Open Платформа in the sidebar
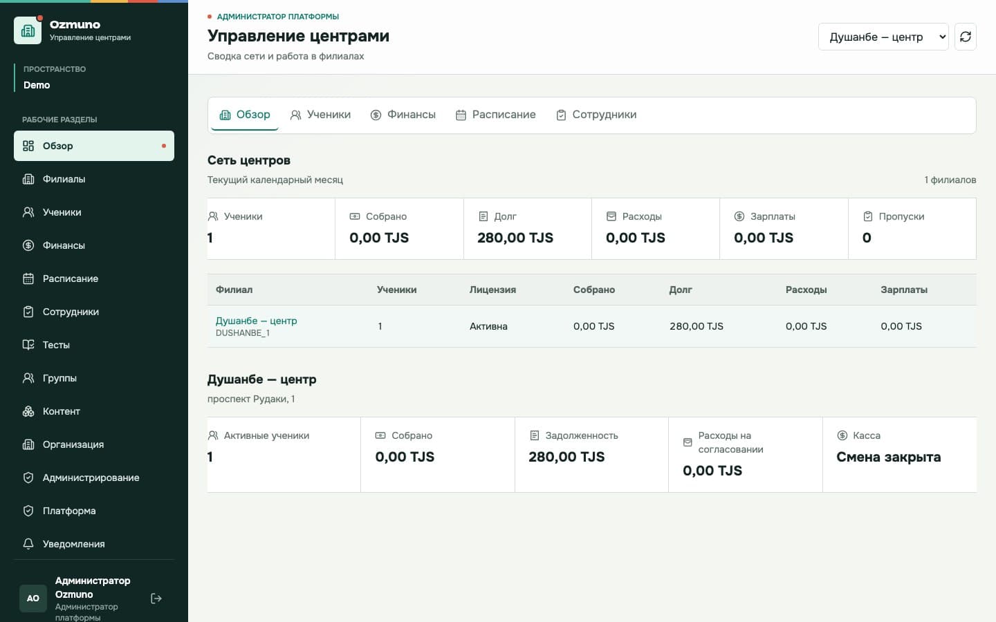Screen dimensions: 996x622 [x=94, y=511]
